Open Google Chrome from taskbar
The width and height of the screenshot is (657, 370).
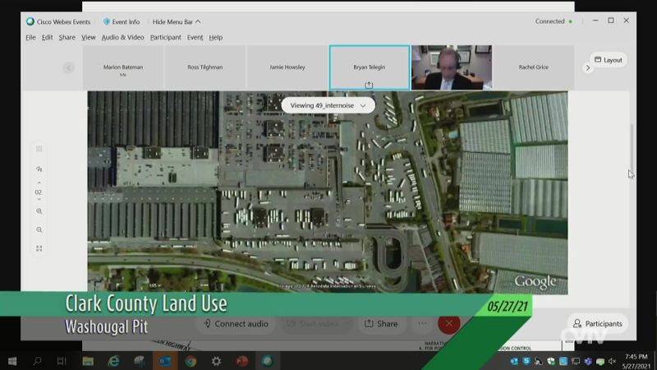point(191,361)
